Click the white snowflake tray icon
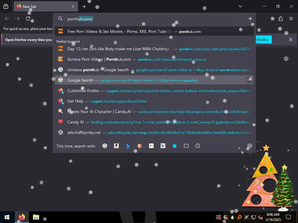The image size is (298, 223). click(x=246, y=217)
